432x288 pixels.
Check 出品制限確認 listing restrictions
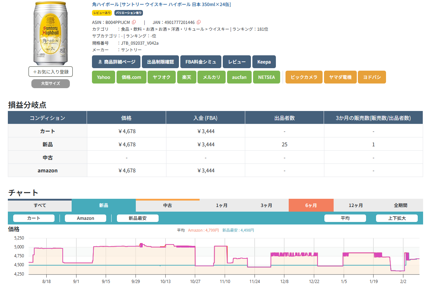[160, 62]
